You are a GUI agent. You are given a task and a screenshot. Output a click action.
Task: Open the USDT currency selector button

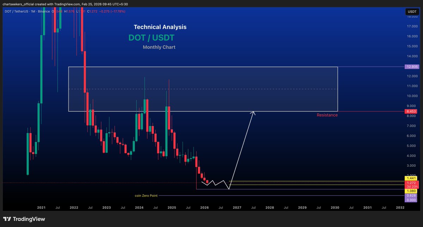[411, 12]
